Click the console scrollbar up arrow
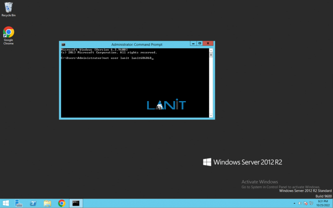This screenshot has width=333, height=208. point(211,50)
